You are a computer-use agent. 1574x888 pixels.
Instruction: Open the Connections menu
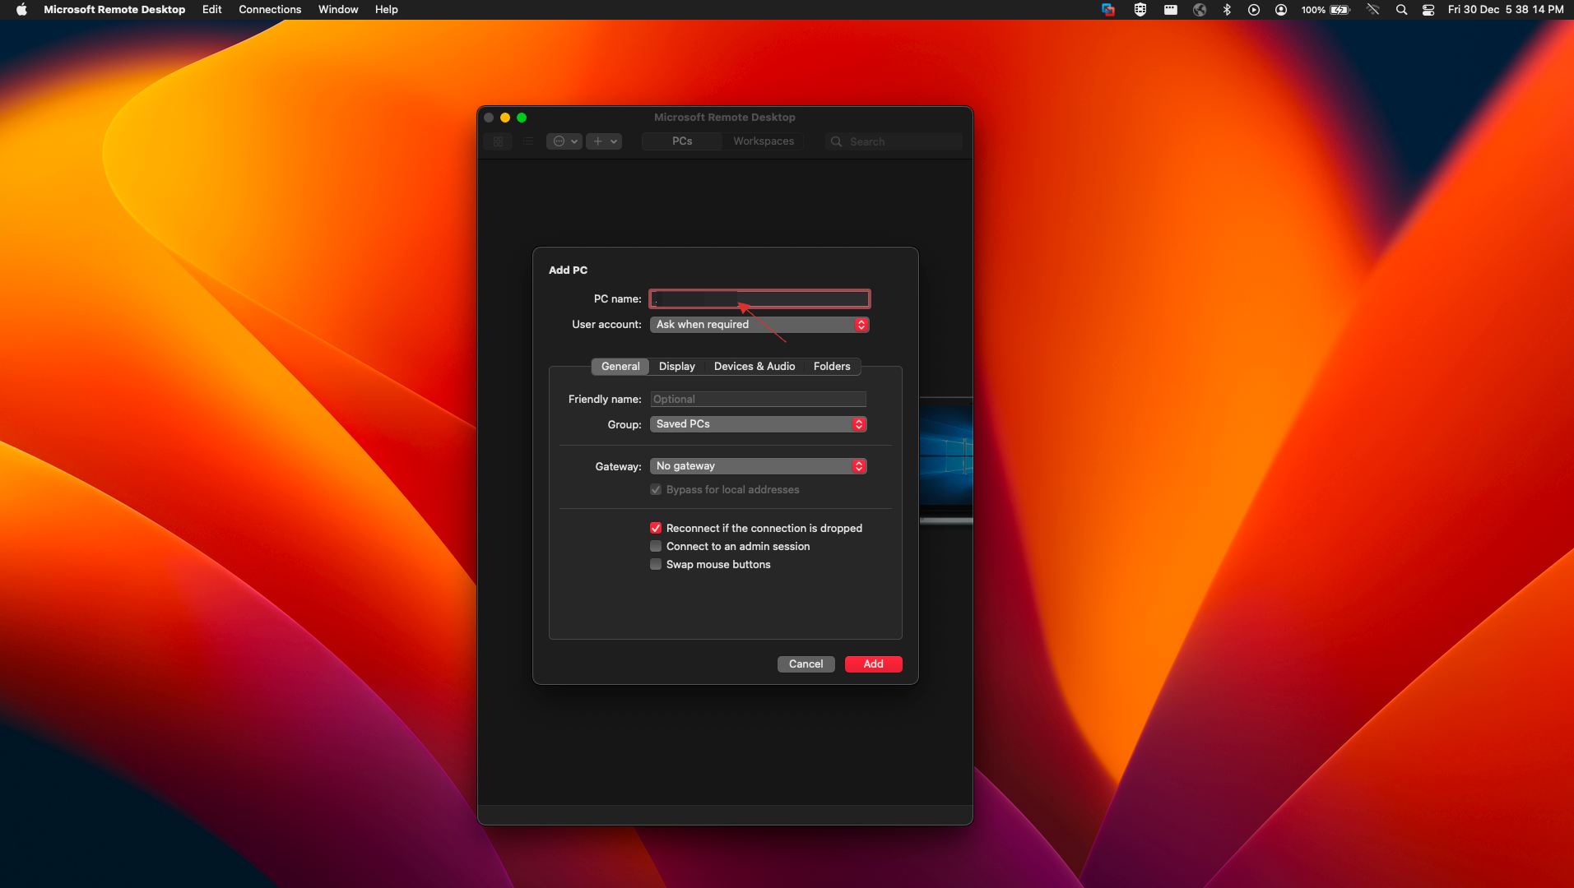click(270, 10)
